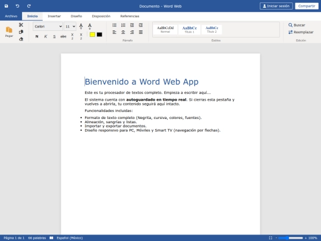The height and width of the screenshot is (241, 321).
Task: Click the bullet Importar y exportar documentos
Action: (115, 126)
